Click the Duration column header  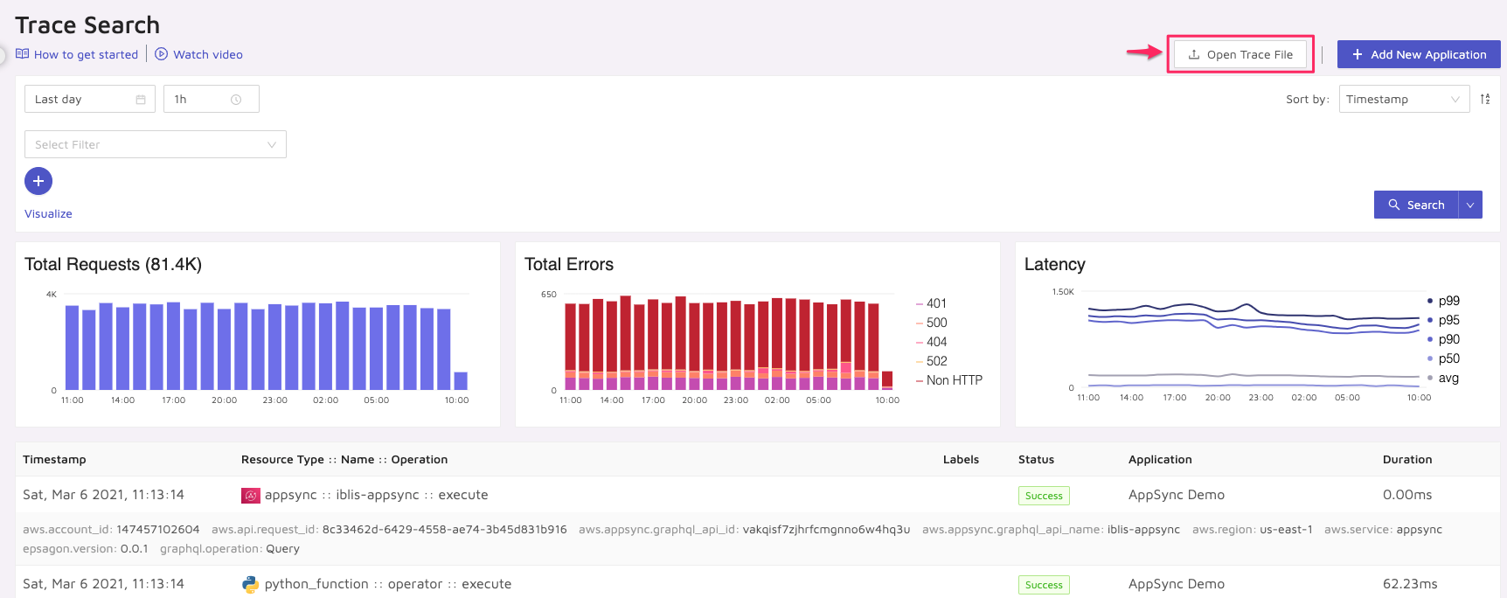click(x=1407, y=459)
